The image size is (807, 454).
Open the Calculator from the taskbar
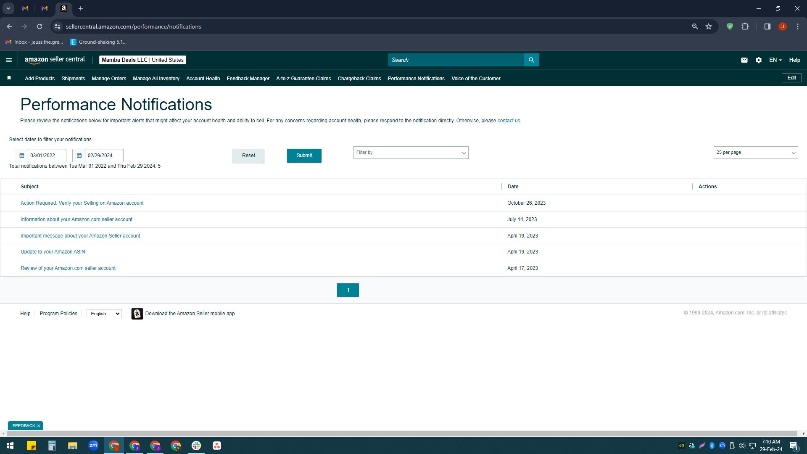tap(52, 446)
